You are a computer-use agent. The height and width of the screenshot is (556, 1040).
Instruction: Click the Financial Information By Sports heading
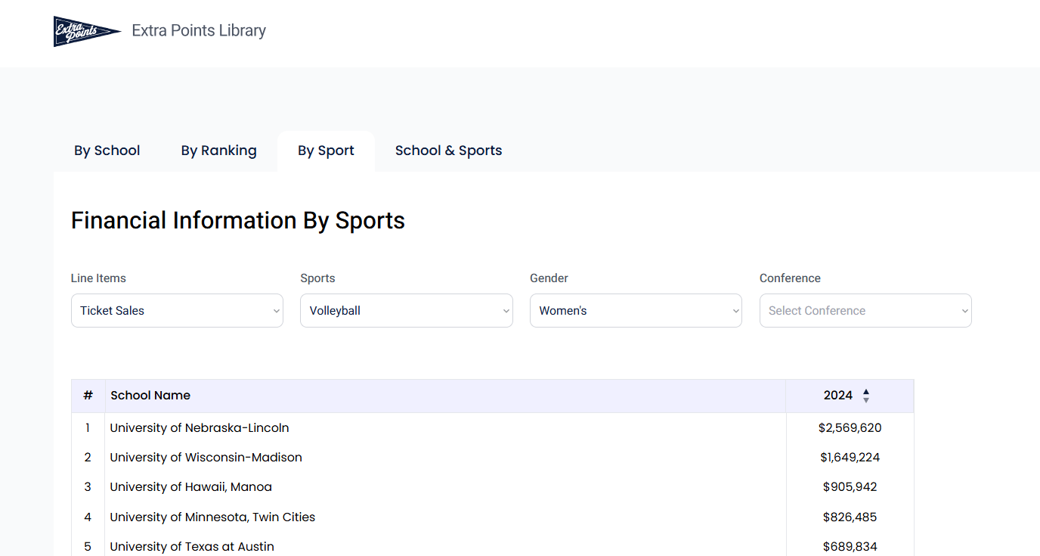pos(238,220)
